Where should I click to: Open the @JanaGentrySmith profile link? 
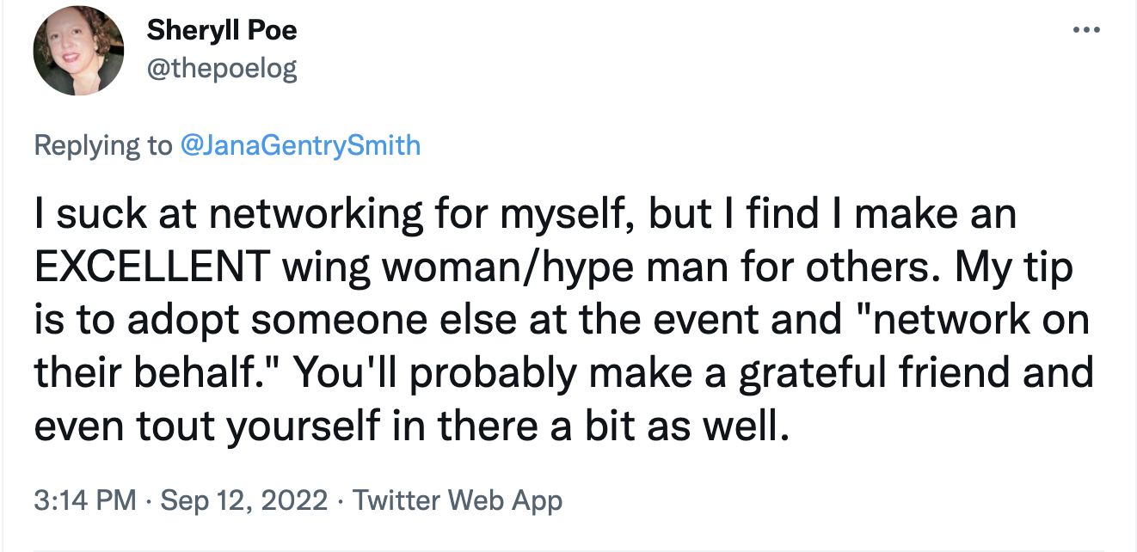tap(300, 144)
